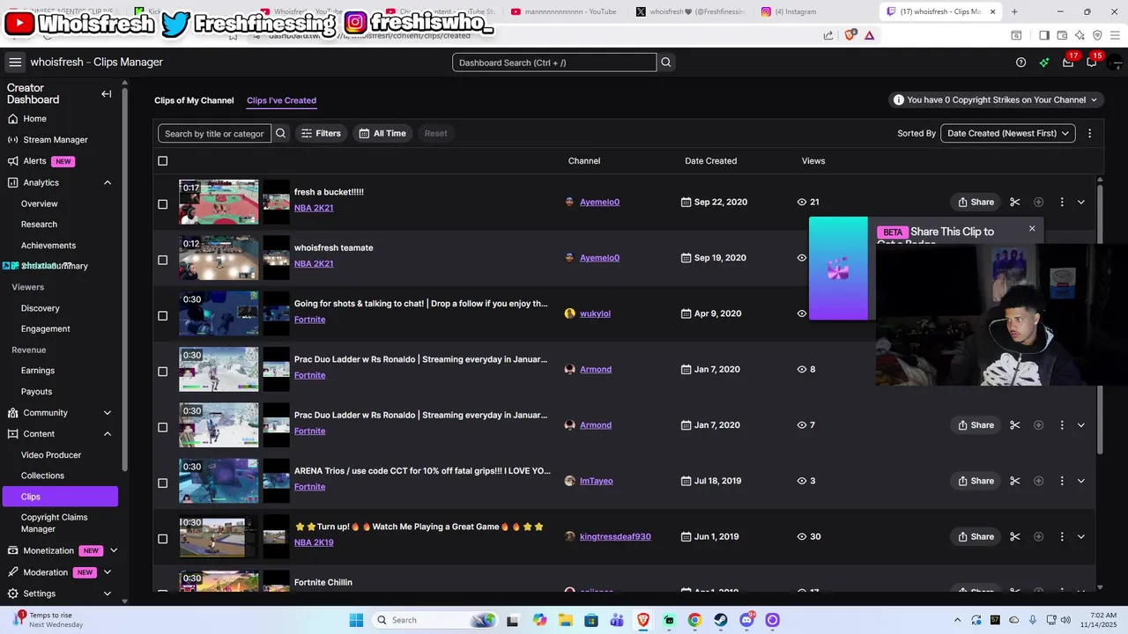Open Ayemelo0 channel link on Sep 22 row

pyautogui.click(x=599, y=202)
